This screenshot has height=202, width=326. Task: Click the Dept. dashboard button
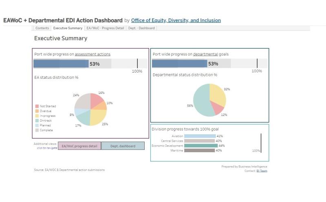tap(123, 146)
